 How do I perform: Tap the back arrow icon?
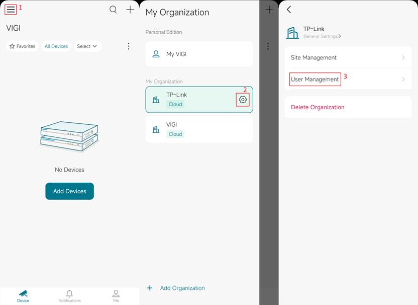point(289,10)
